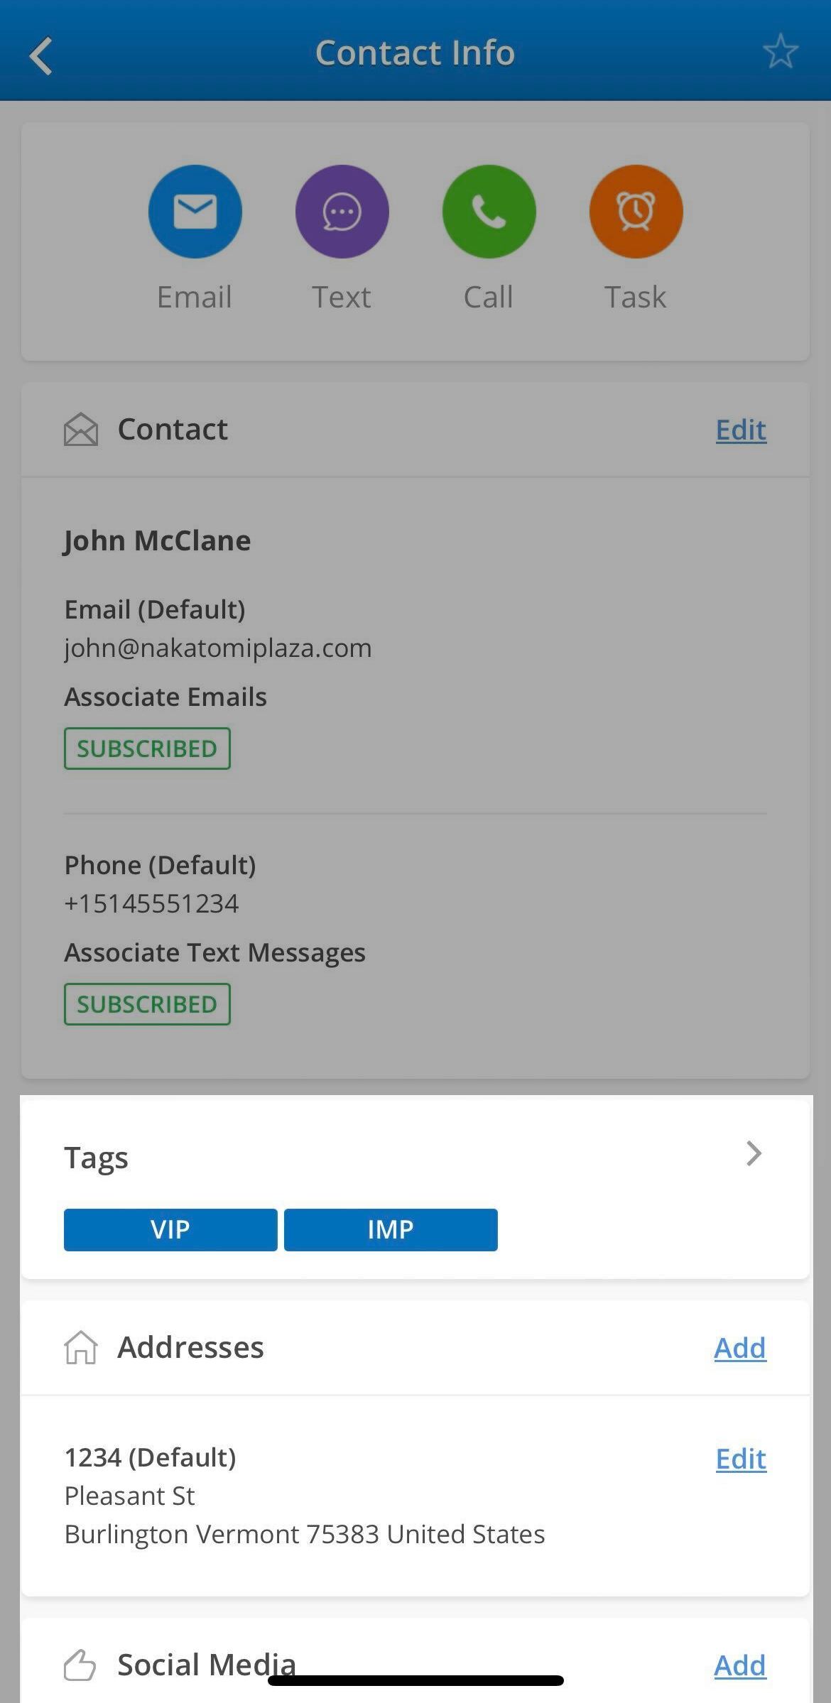Image resolution: width=831 pixels, height=1703 pixels.
Task: Mark contact as favorite with star icon
Action: (780, 52)
